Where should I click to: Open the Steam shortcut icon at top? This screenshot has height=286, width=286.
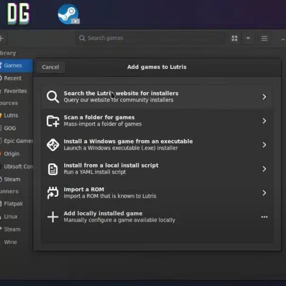[x=68, y=14]
